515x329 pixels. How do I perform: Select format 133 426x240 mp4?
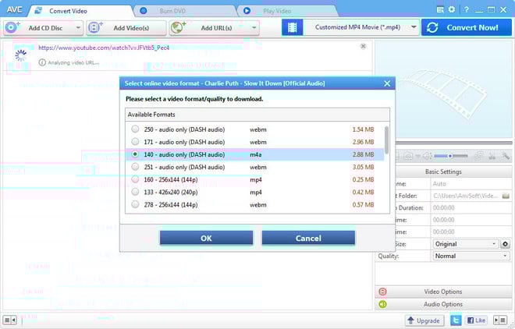tap(254, 192)
